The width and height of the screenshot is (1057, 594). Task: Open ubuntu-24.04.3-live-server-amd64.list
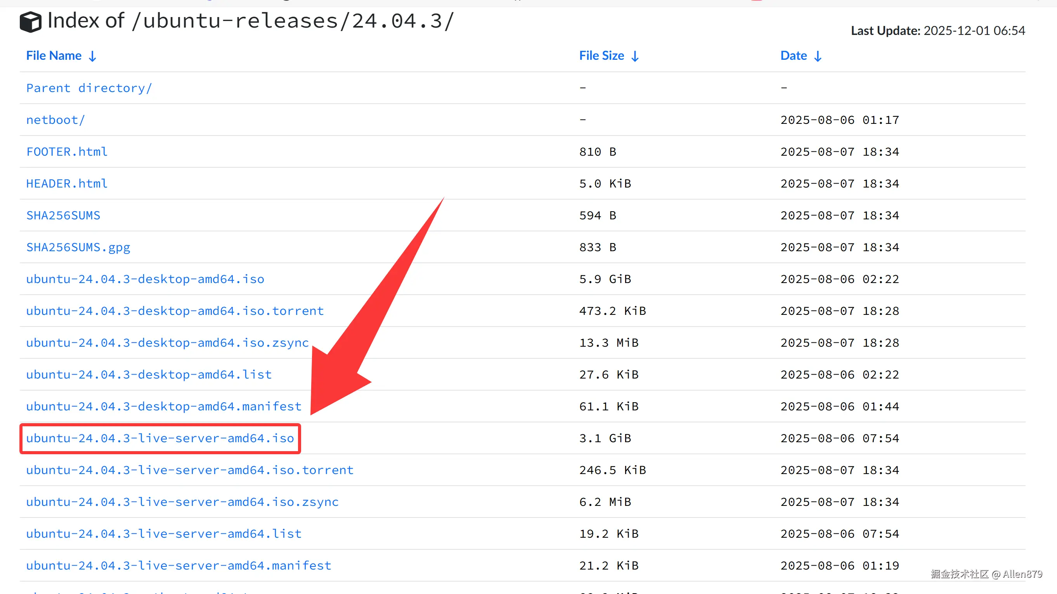(x=164, y=533)
